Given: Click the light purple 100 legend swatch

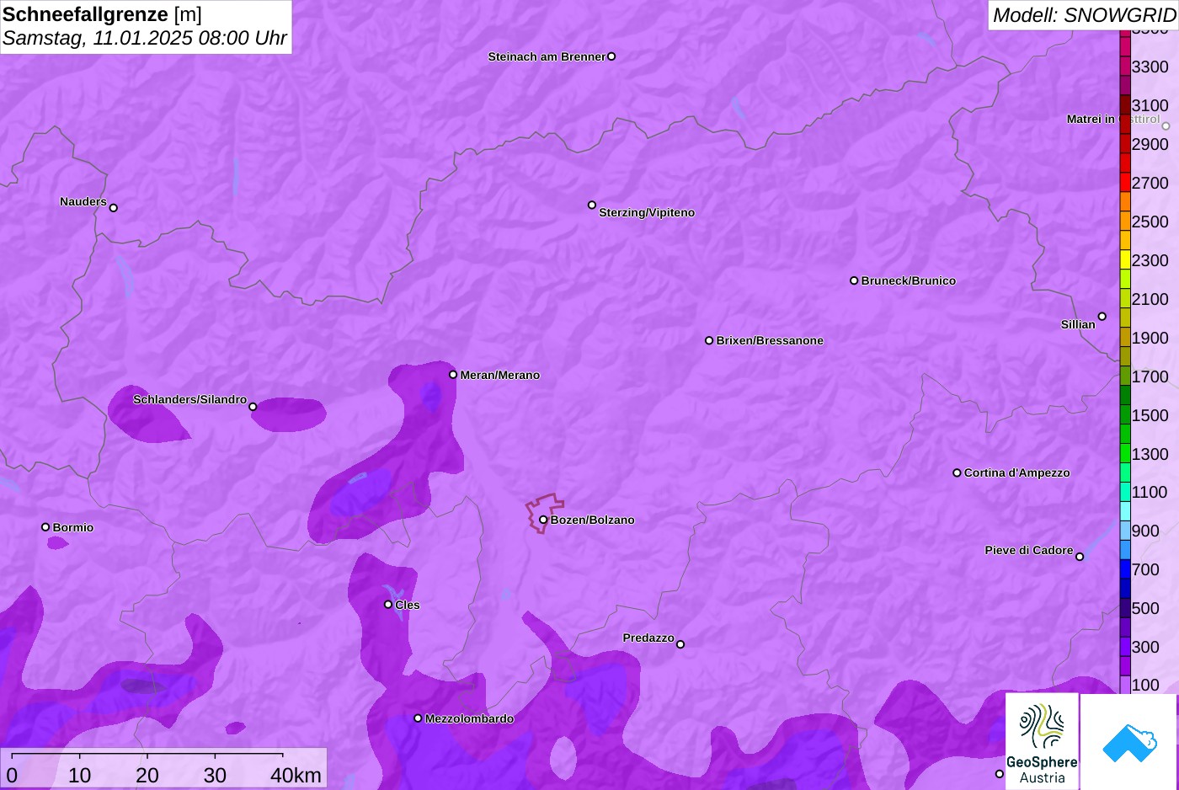Looking at the screenshot, I should click(1125, 685).
